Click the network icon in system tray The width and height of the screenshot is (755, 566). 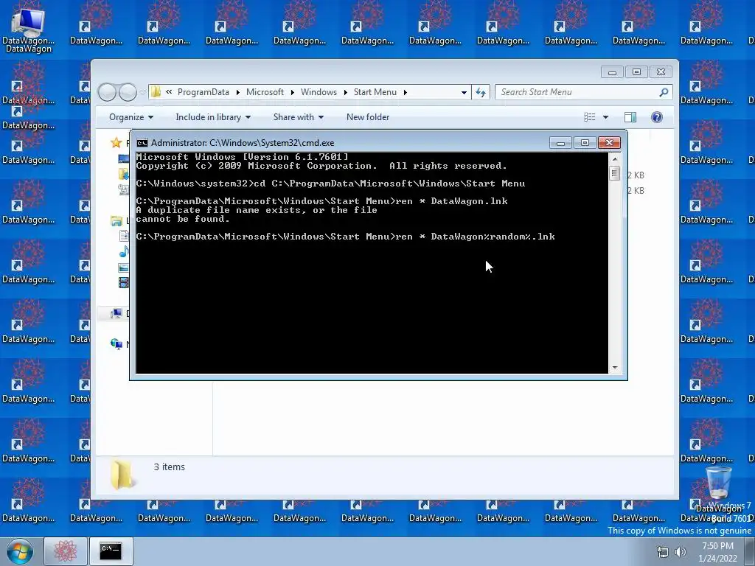point(663,552)
